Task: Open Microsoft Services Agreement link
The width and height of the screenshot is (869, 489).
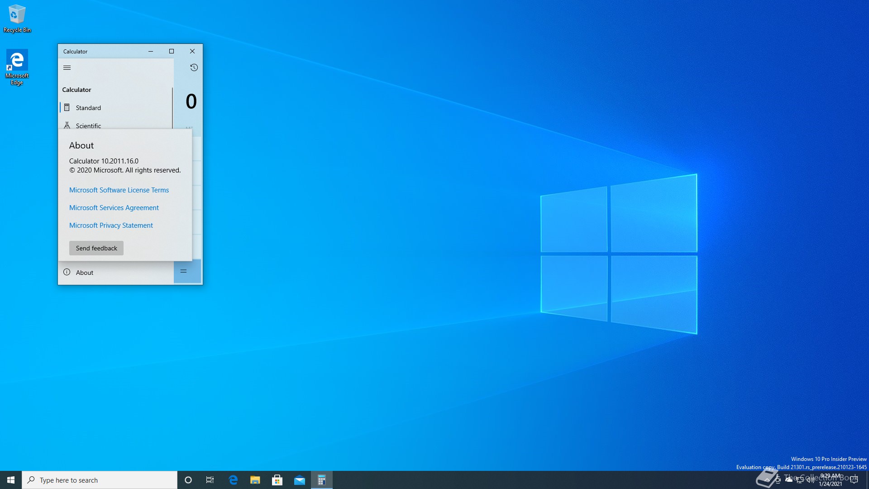Action: (114, 208)
